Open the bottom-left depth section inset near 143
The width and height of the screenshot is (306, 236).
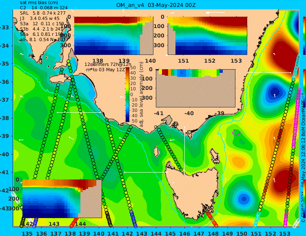[62, 199]
